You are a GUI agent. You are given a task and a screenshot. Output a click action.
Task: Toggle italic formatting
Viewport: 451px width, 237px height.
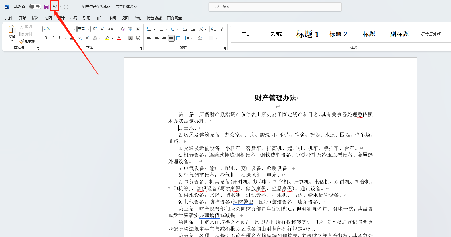[53, 38]
